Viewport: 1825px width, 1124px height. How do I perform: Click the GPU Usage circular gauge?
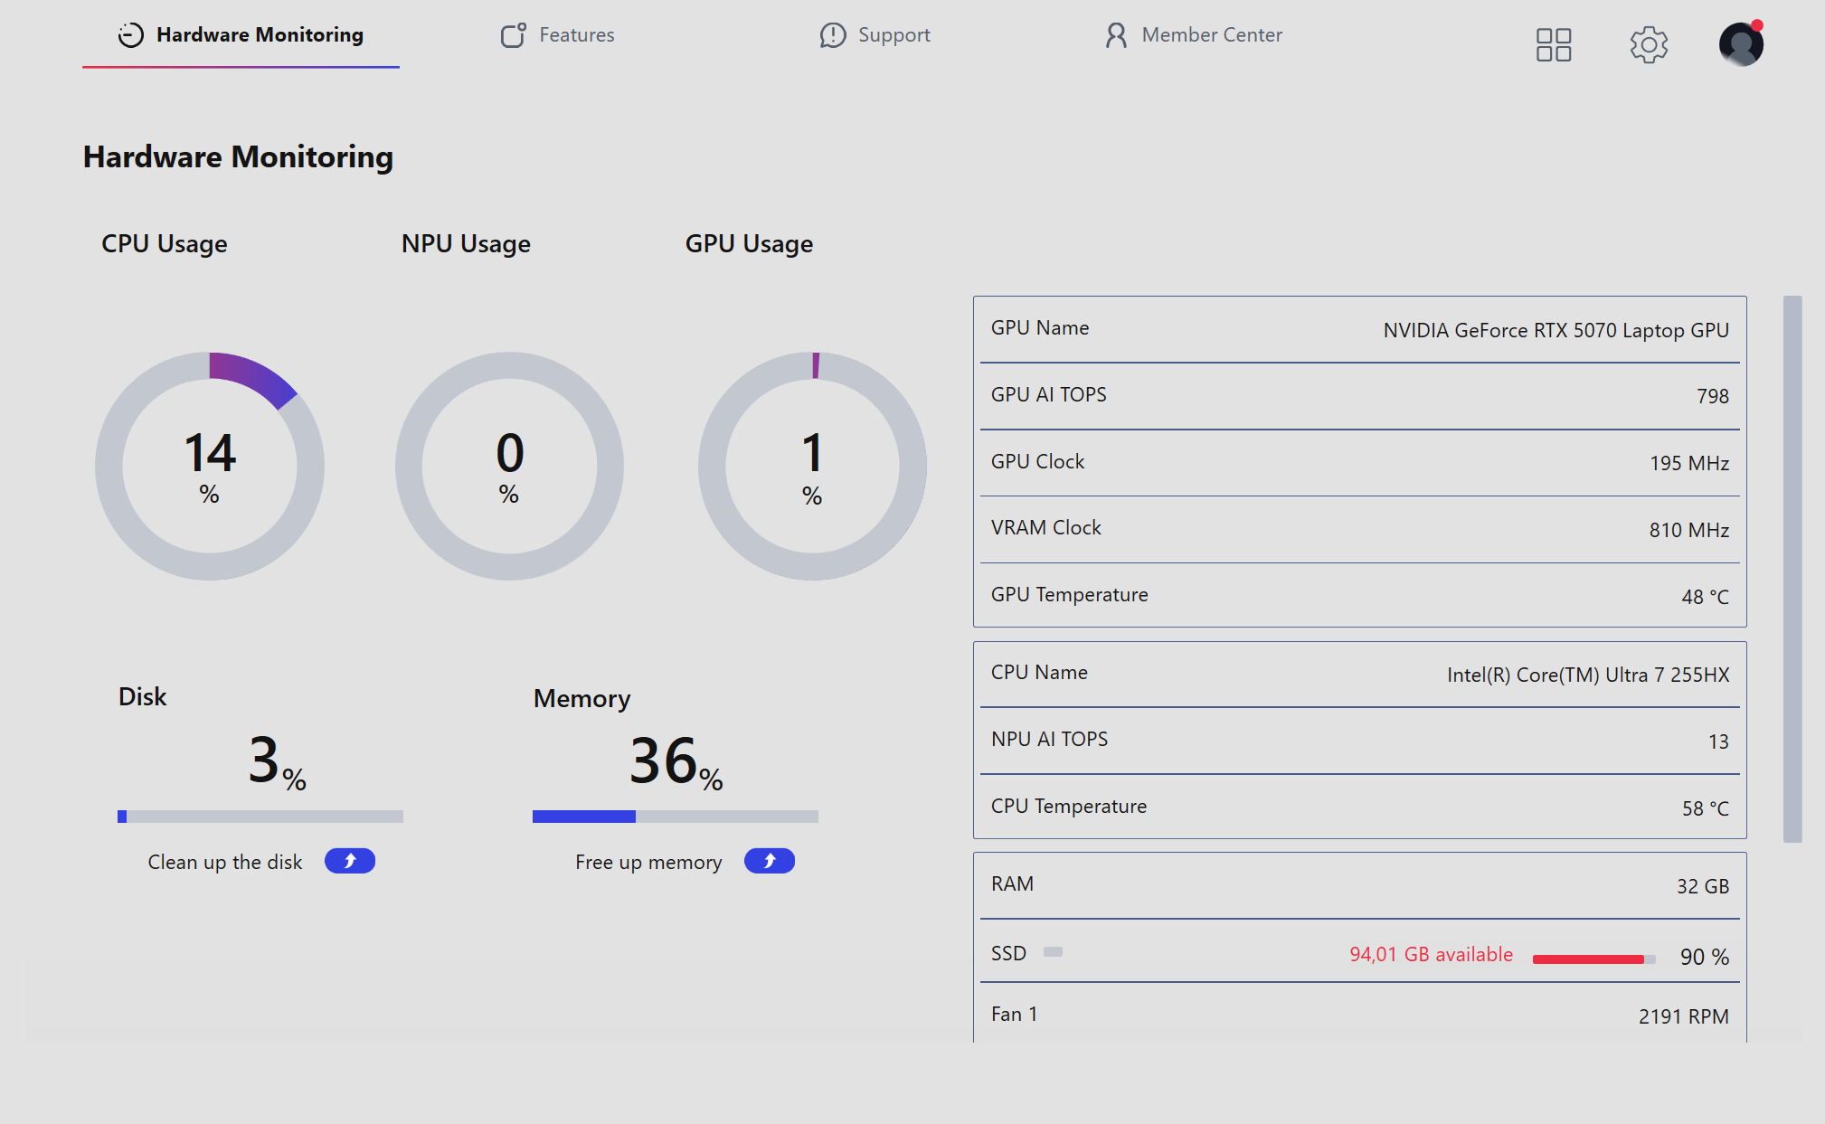pyautogui.click(x=812, y=466)
